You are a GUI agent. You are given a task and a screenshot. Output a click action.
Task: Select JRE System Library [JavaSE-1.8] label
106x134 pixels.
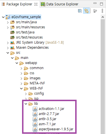coord(40,42)
